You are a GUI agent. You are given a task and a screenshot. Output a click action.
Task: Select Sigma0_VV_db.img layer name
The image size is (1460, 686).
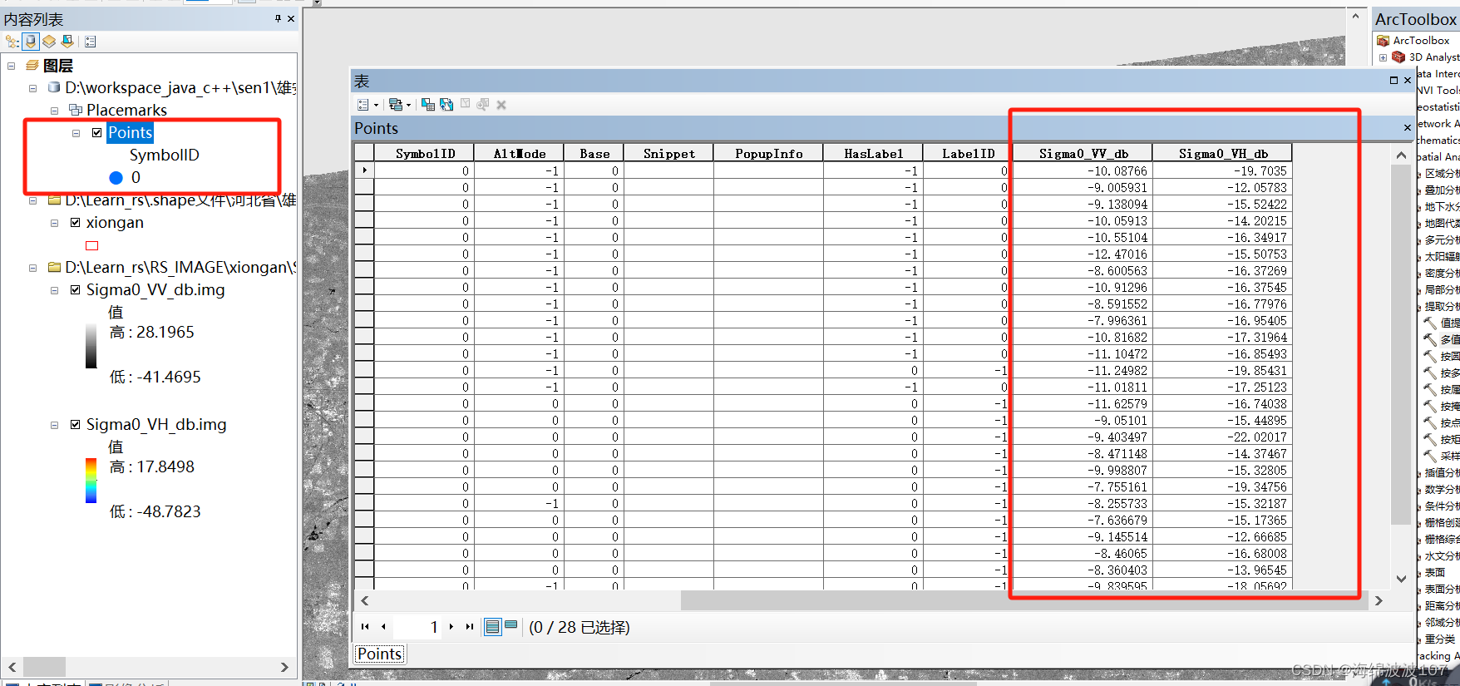click(x=155, y=289)
